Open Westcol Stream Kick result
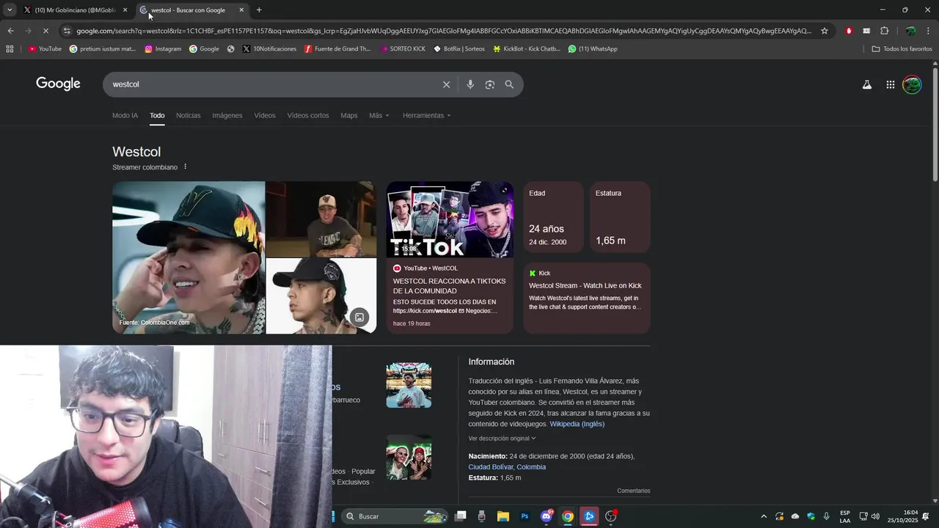 (585, 286)
